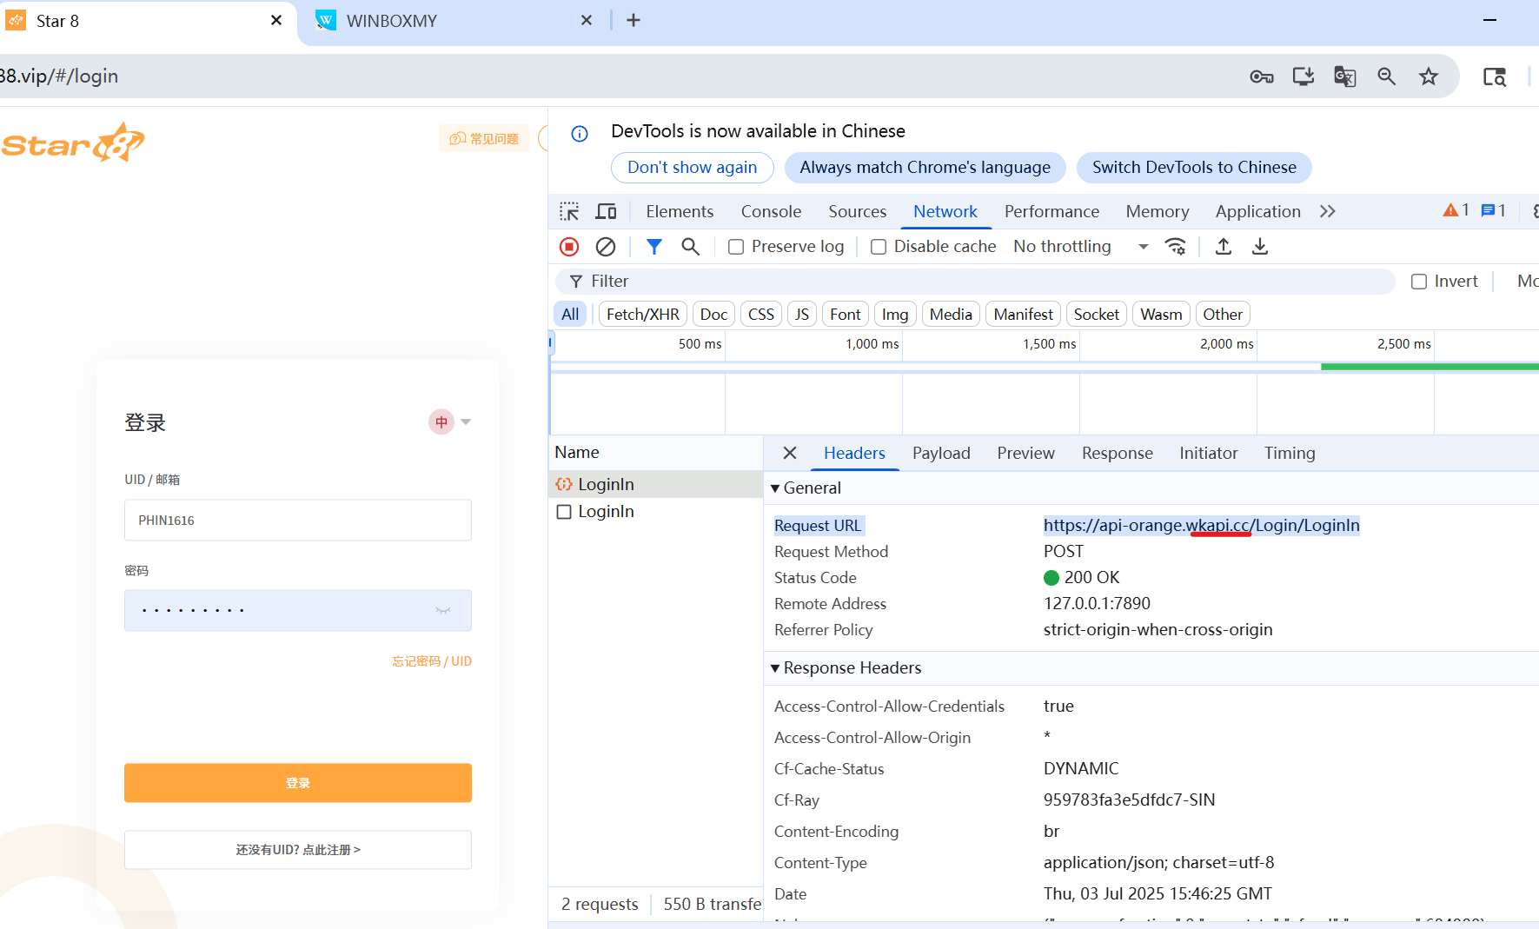Image resolution: width=1539 pixels, height=929 pixels.
Task: Switch to the Payload tab
Action: point(941,453)
